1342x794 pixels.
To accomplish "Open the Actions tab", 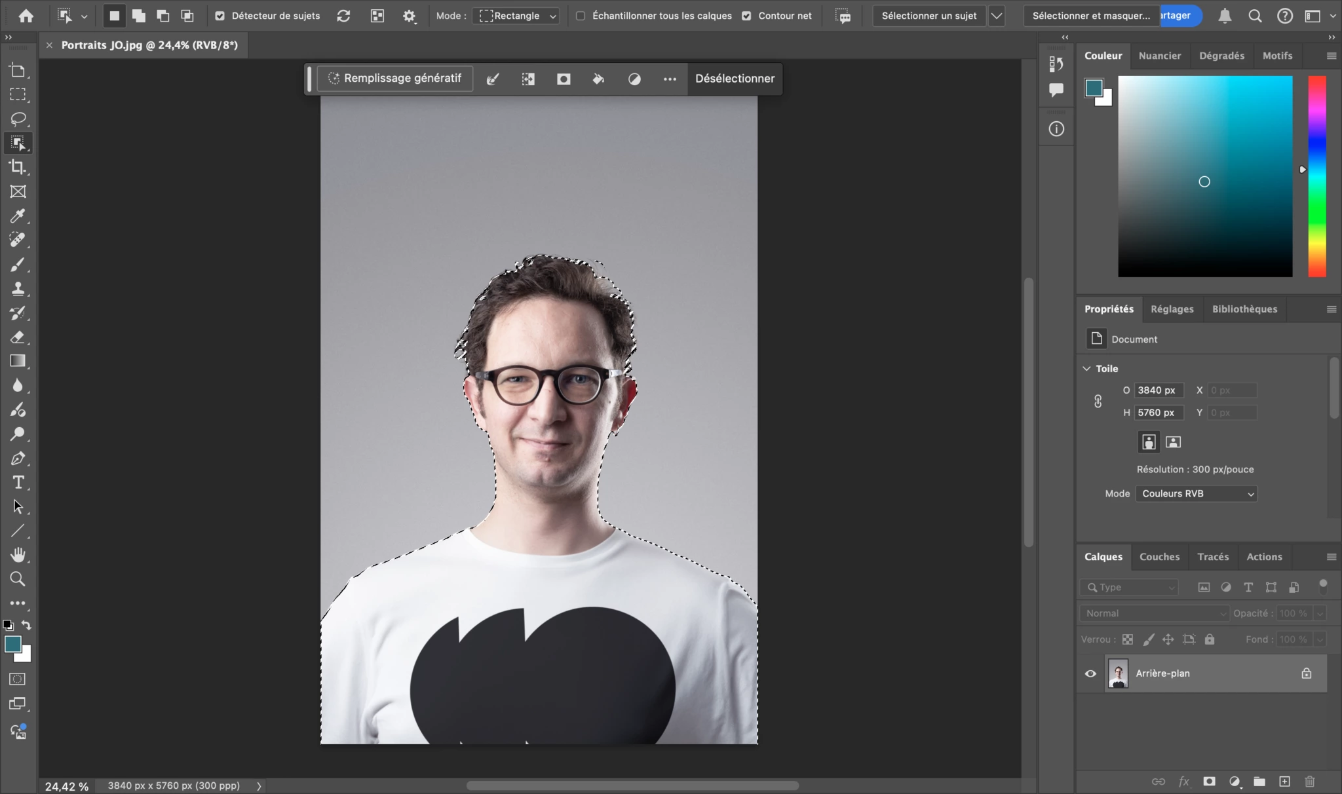I will [1264, 557].
